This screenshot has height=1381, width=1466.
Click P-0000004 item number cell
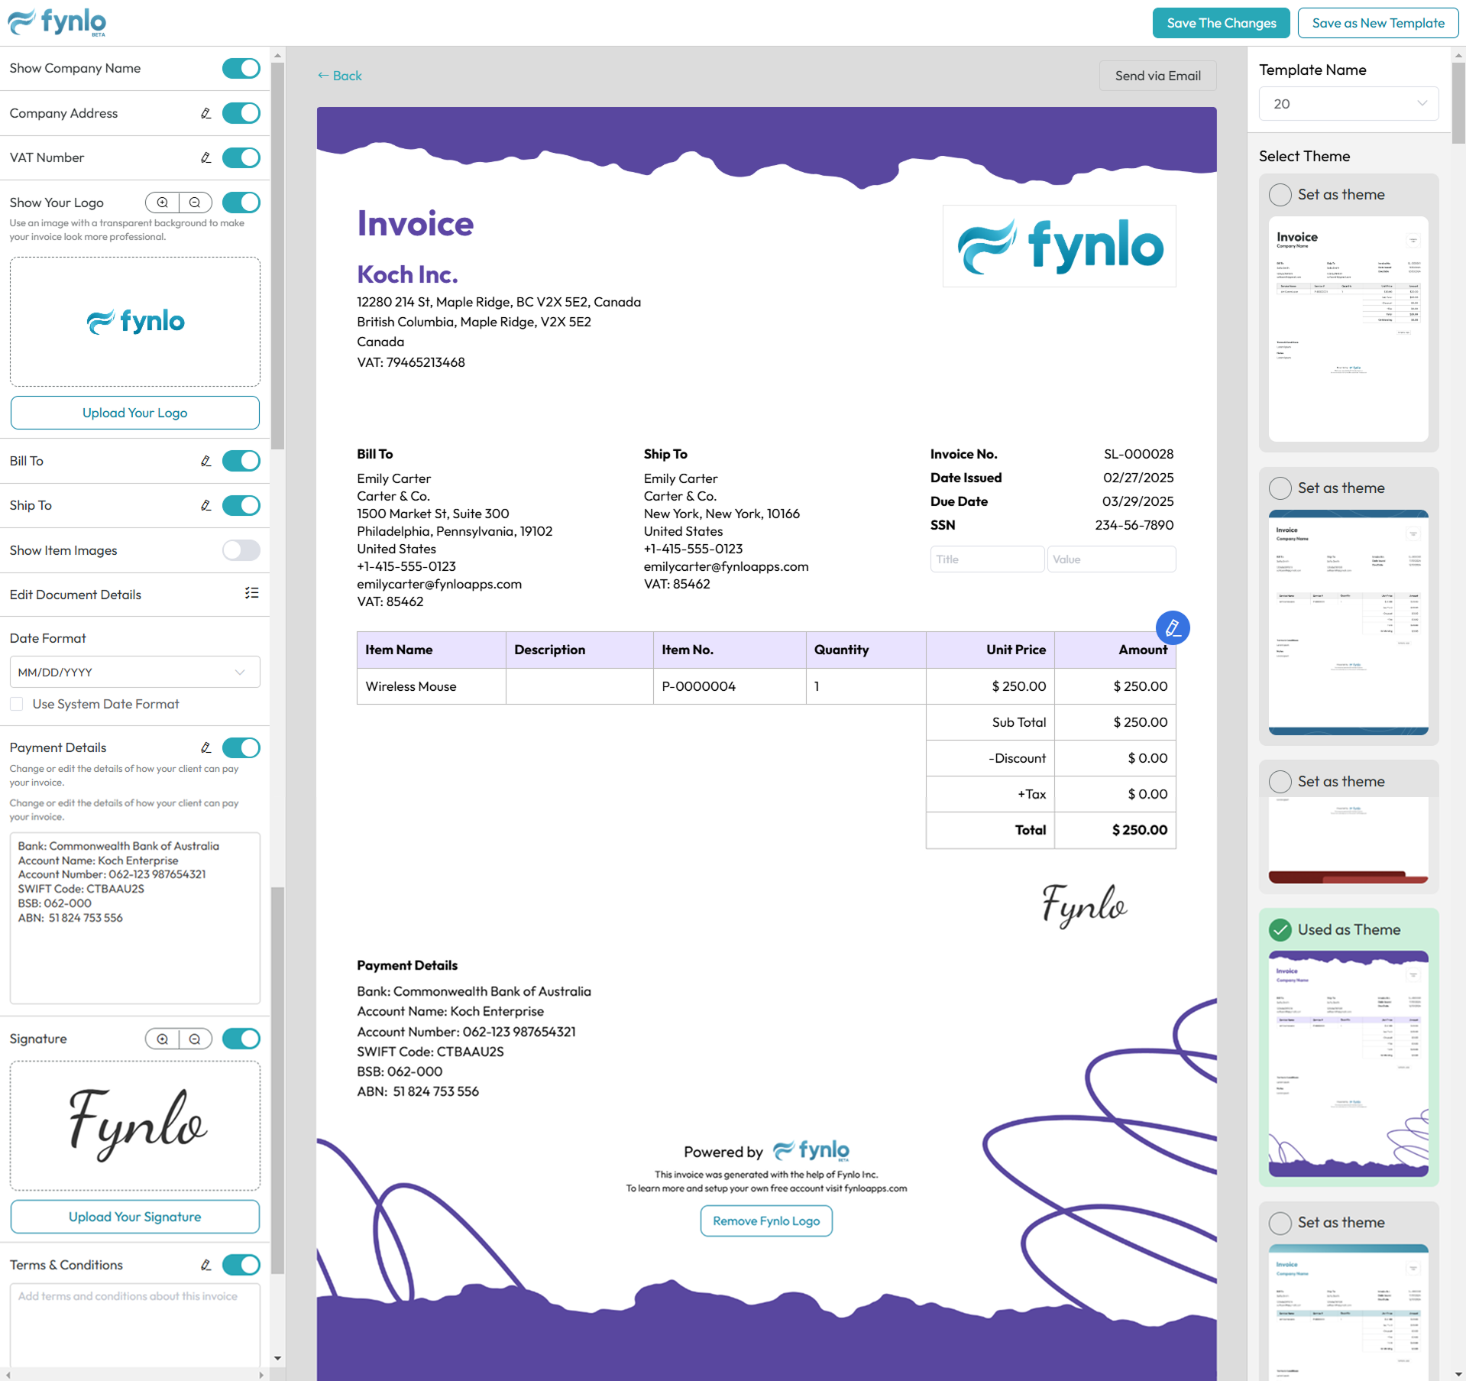coord(730,686)
